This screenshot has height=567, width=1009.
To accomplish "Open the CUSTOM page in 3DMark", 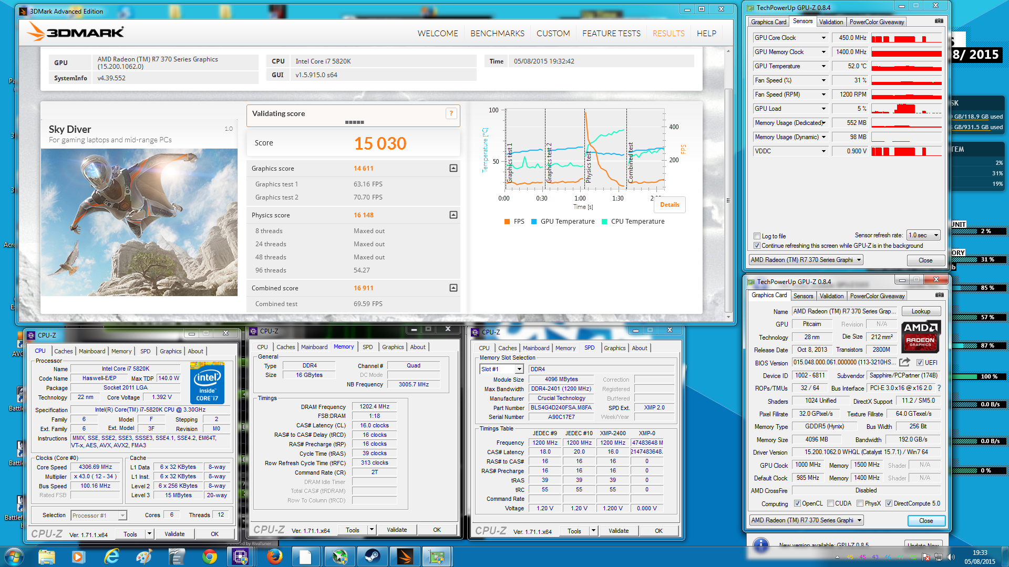I will point(553,33).
